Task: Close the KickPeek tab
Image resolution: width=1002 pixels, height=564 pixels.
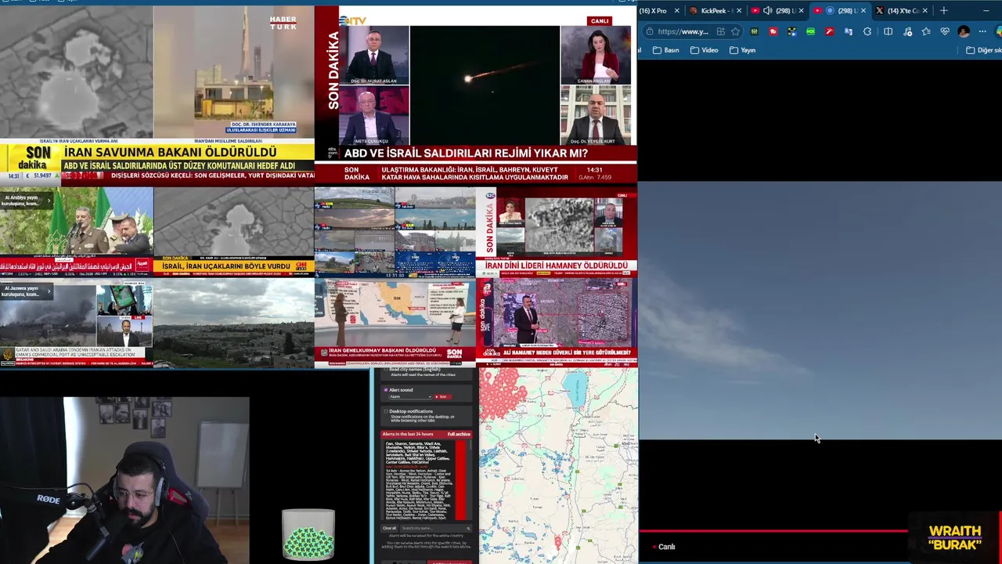Action: 739,10
